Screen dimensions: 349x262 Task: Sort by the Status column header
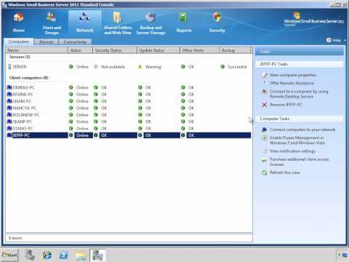click(x=80, y=50)
